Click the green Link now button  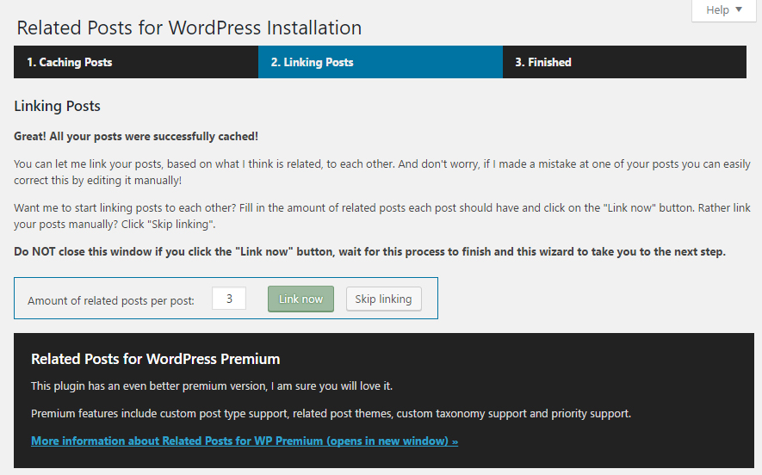point(300,299)
